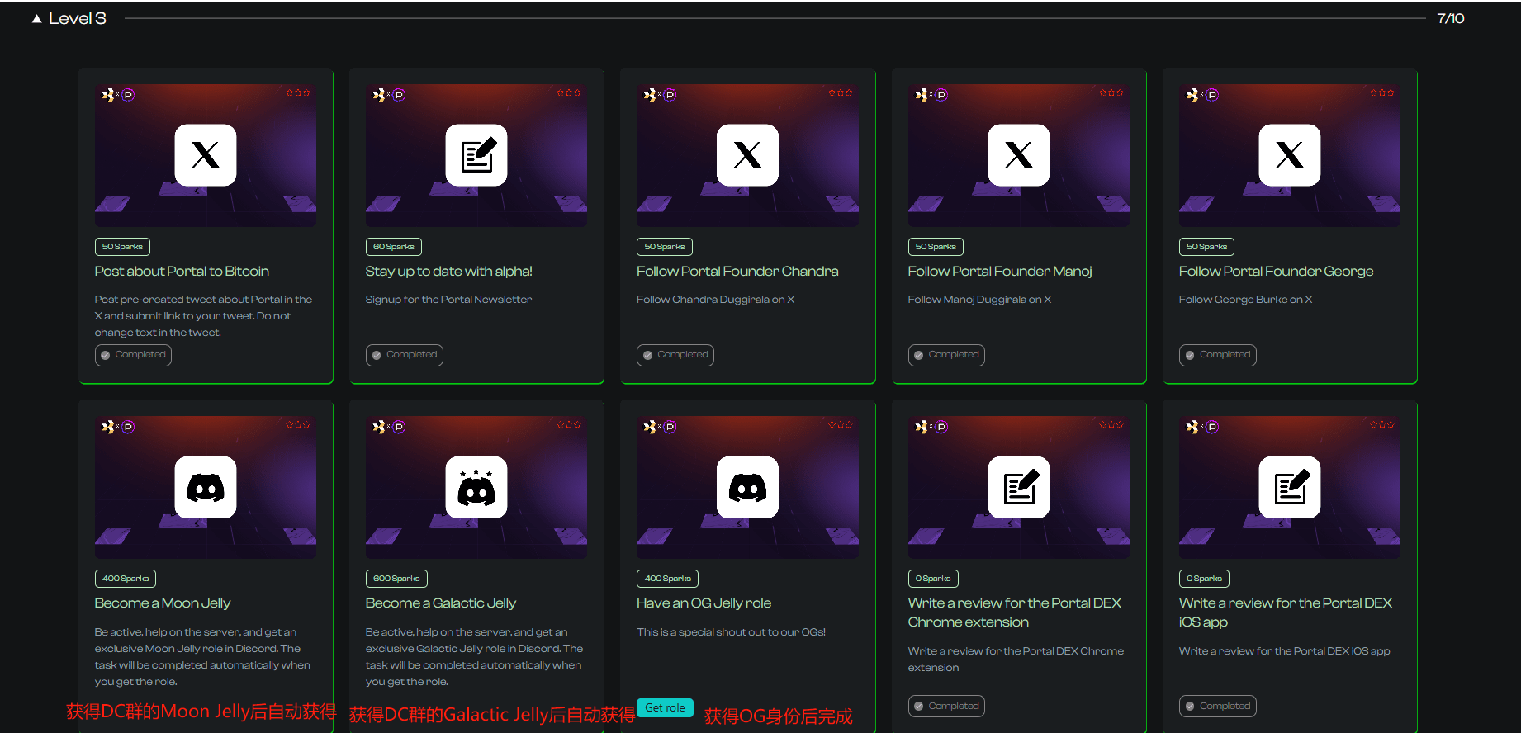Image resolution: width=1521 pixels, height=733 pixels.
Task: Click 'This is a special shout out to our OGs!' text
Action: click(x=732, y=632)
